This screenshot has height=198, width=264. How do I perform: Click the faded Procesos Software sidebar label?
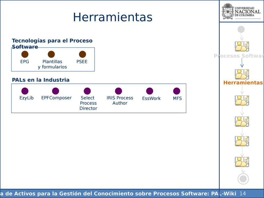point(239,56)
